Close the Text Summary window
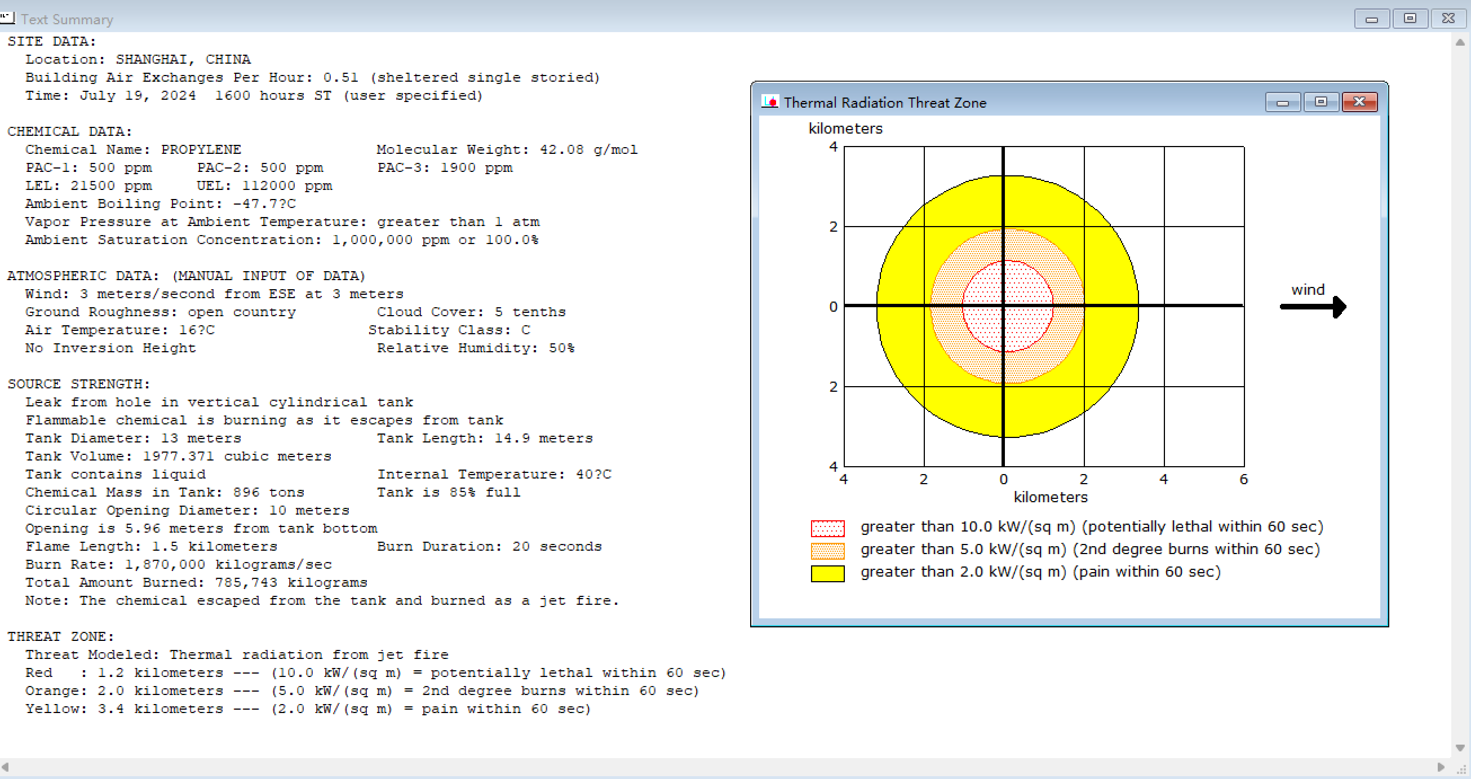 coord(1448,18)
